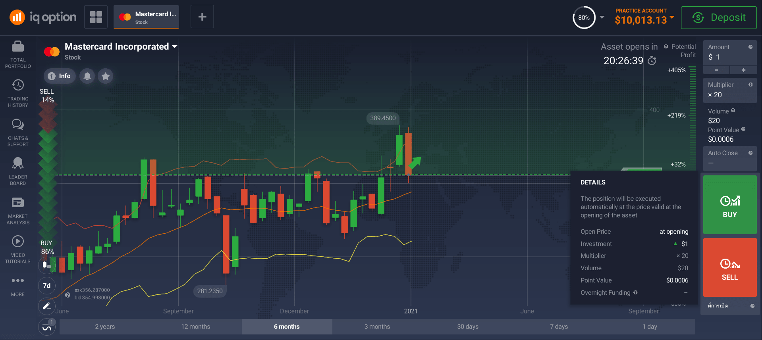
Task: Click the Amount help icon
Action: [750, 47]
